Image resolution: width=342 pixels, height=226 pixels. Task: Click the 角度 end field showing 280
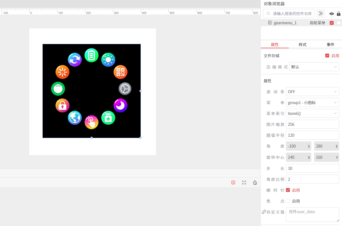click(x=327, y=146)
